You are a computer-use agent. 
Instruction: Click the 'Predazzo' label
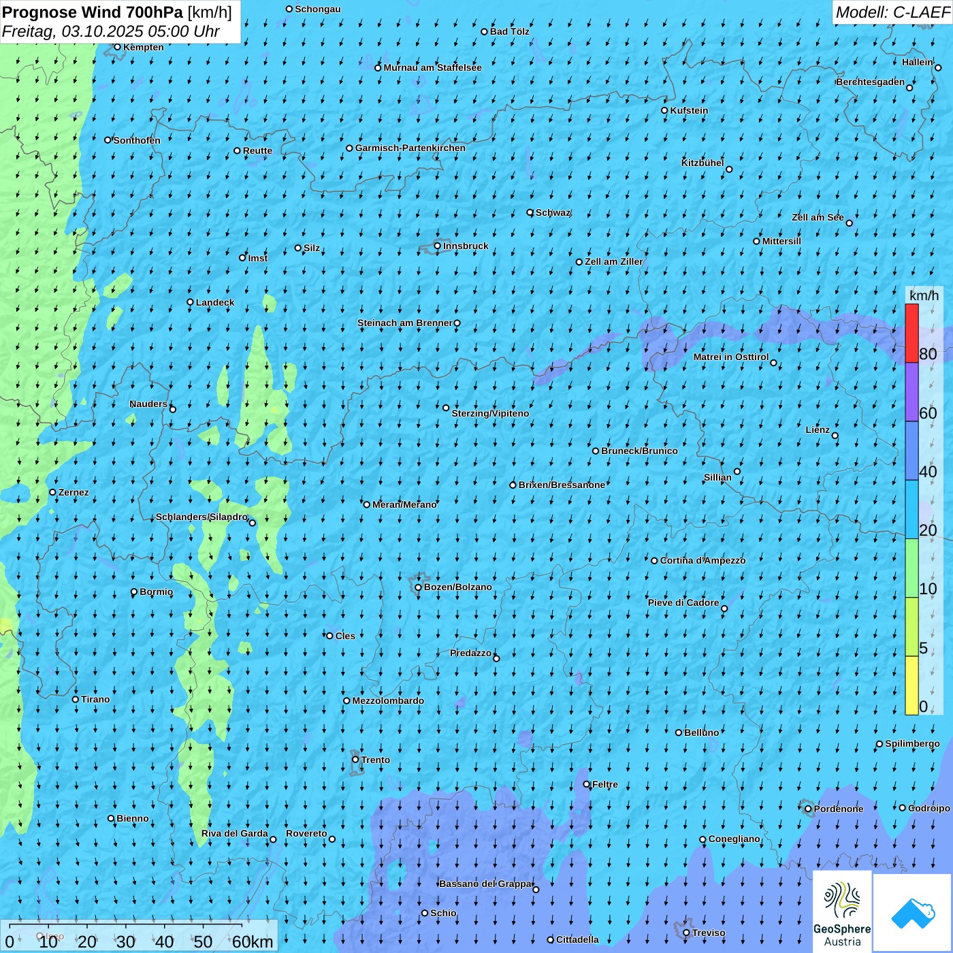(x=470, y=653)
